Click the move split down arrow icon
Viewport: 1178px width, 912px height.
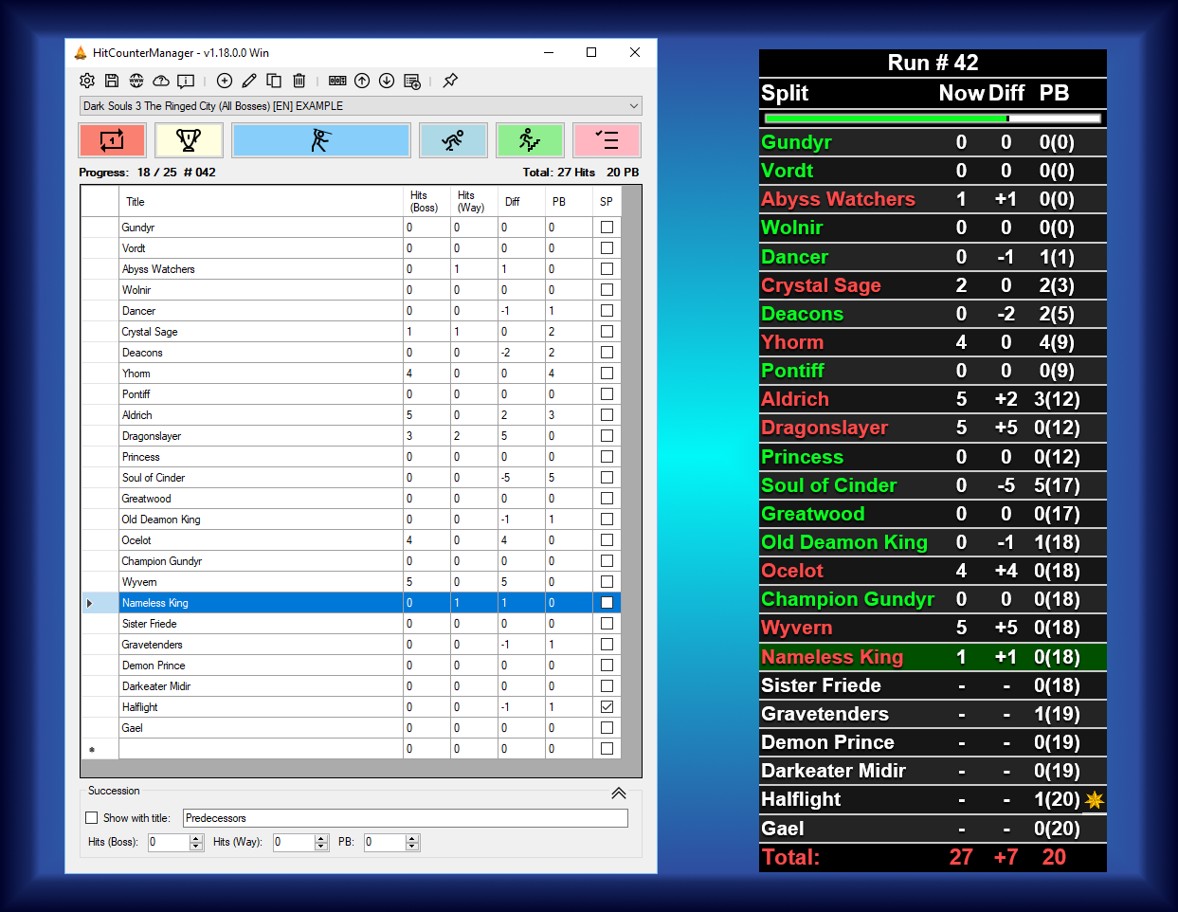(x=387, y=81)
